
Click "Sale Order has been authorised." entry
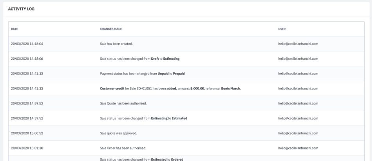coord(123,148)
